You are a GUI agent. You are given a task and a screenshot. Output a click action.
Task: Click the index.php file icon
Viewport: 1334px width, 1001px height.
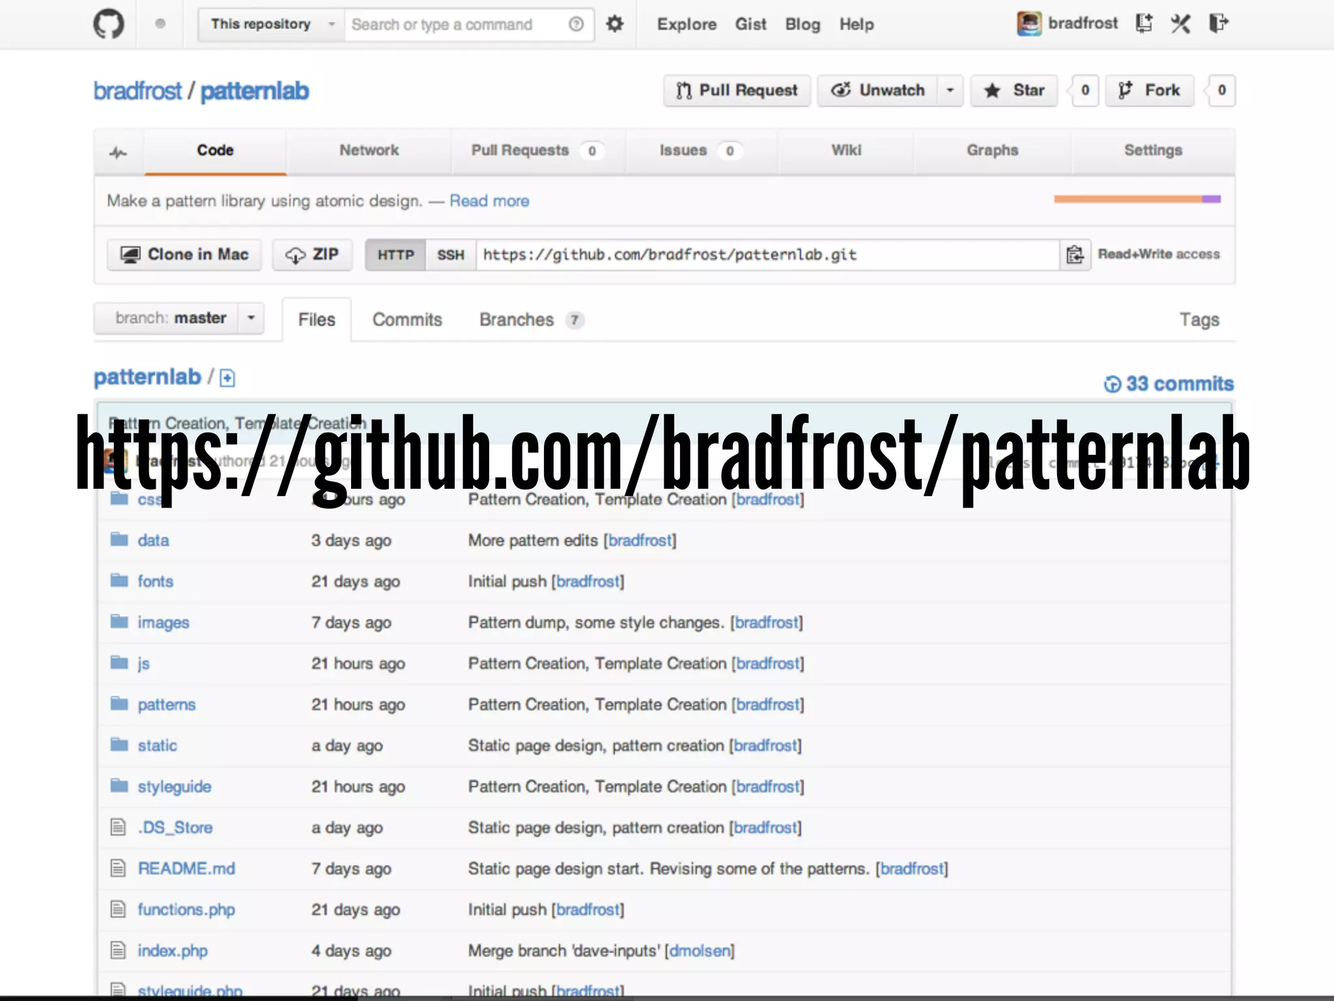click(118, 950)
